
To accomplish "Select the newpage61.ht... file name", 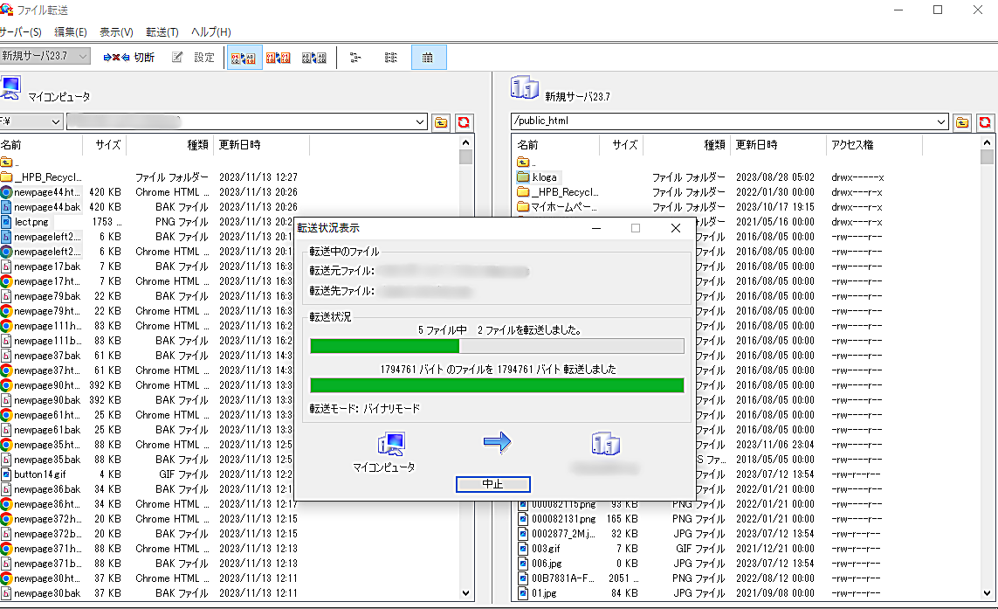I will tap(47, 415).
